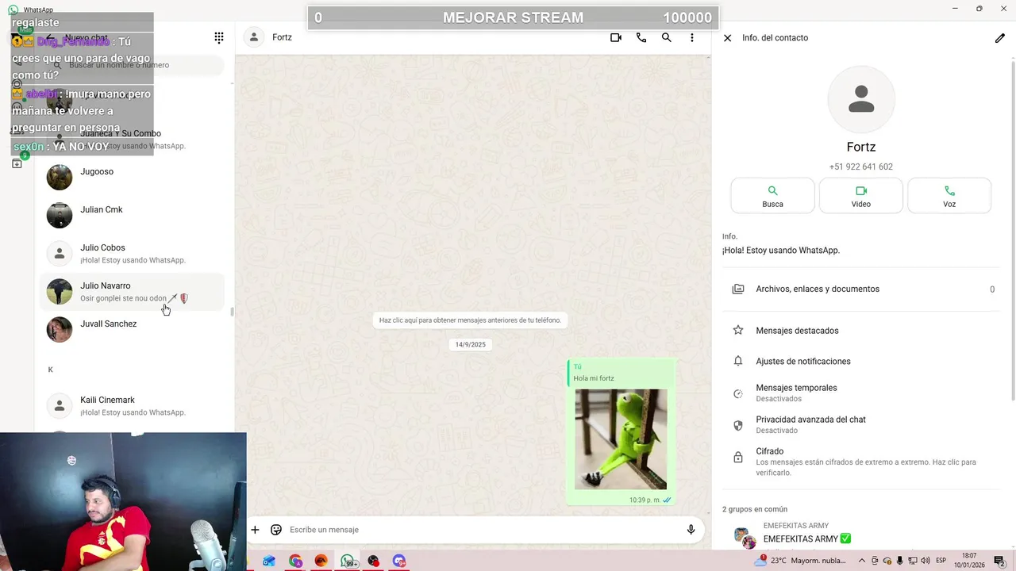
Task: Open the emoji picker
Action: pos(276,530)
